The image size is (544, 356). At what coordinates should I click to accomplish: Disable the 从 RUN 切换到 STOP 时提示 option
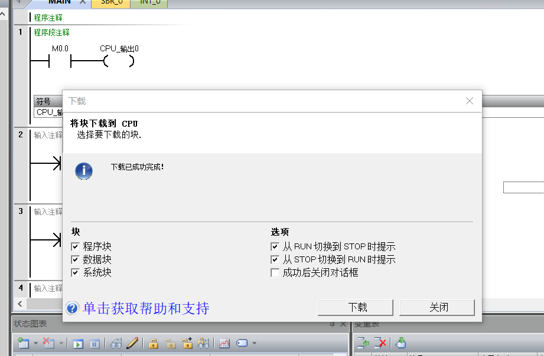275,246
